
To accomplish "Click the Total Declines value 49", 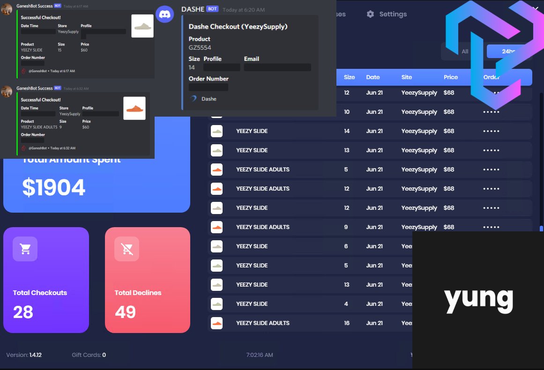I will [125, 312].
